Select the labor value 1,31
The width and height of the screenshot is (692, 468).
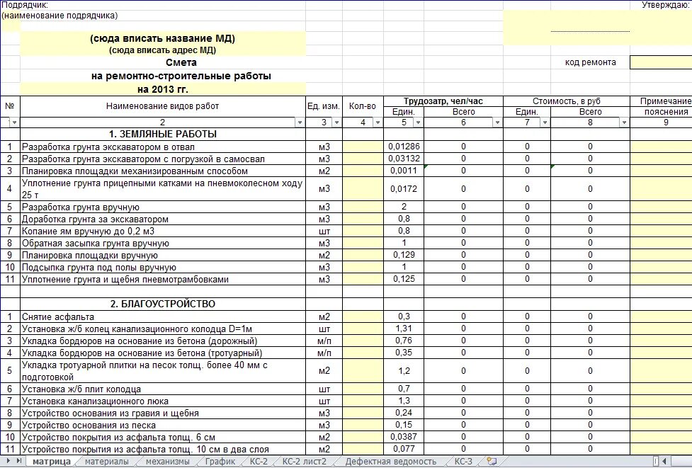pyautogui.click(x=404, y=329)
